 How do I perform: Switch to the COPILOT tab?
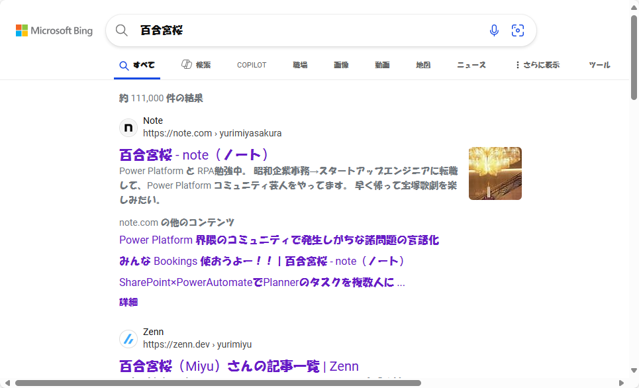(x=252, y=65)
